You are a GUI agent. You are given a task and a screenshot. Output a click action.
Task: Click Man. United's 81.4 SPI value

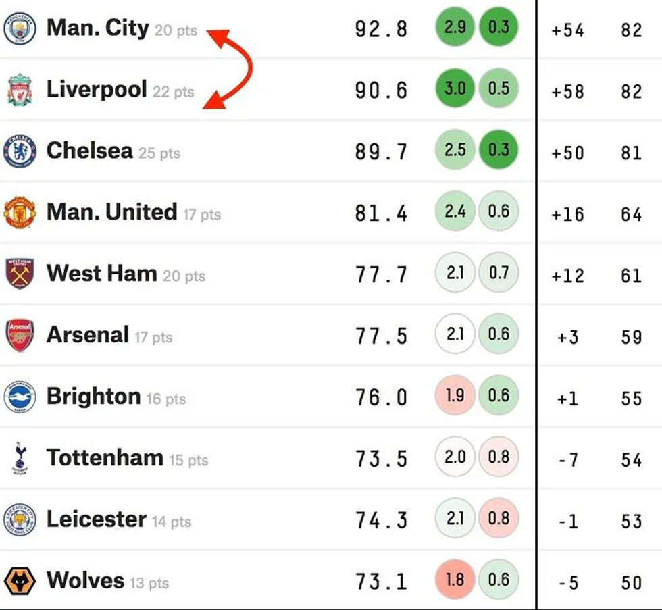coord(381,214)
